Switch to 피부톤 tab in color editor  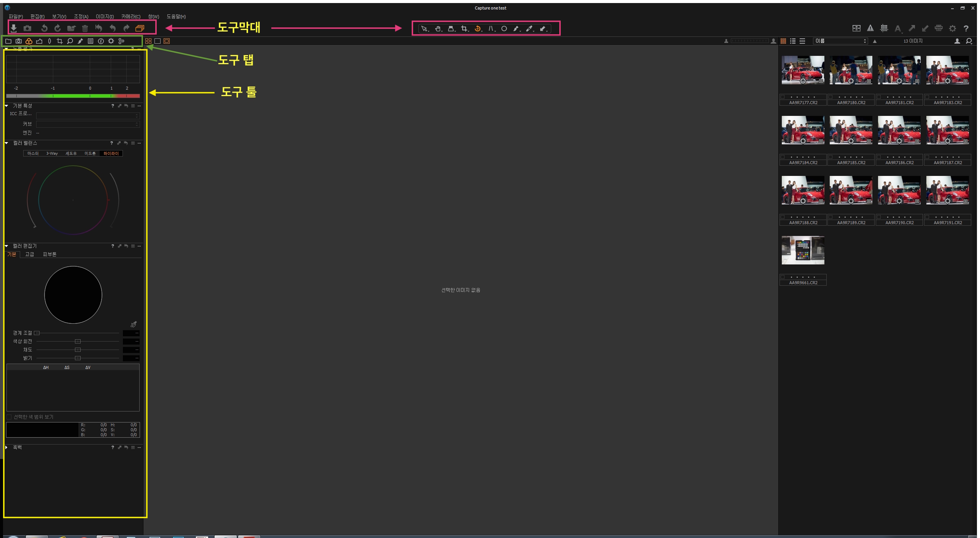coord(49,254)
